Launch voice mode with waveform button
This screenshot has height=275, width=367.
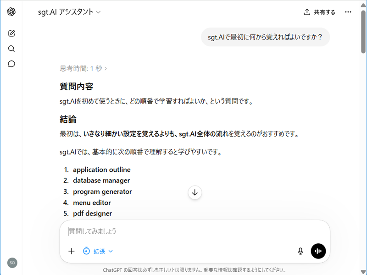click(x=318, y=251)
